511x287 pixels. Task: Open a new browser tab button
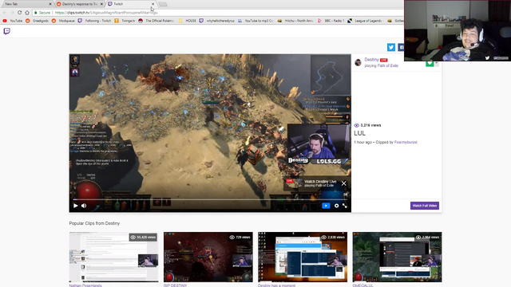coord(163,4)
